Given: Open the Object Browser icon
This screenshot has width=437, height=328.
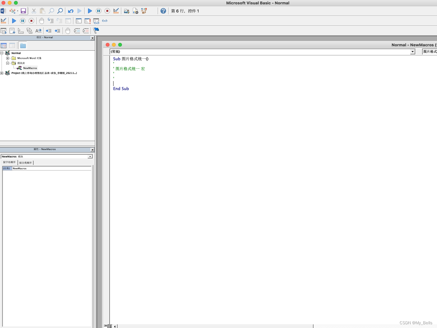Looking at the screenshot, I should pos(144,11).
